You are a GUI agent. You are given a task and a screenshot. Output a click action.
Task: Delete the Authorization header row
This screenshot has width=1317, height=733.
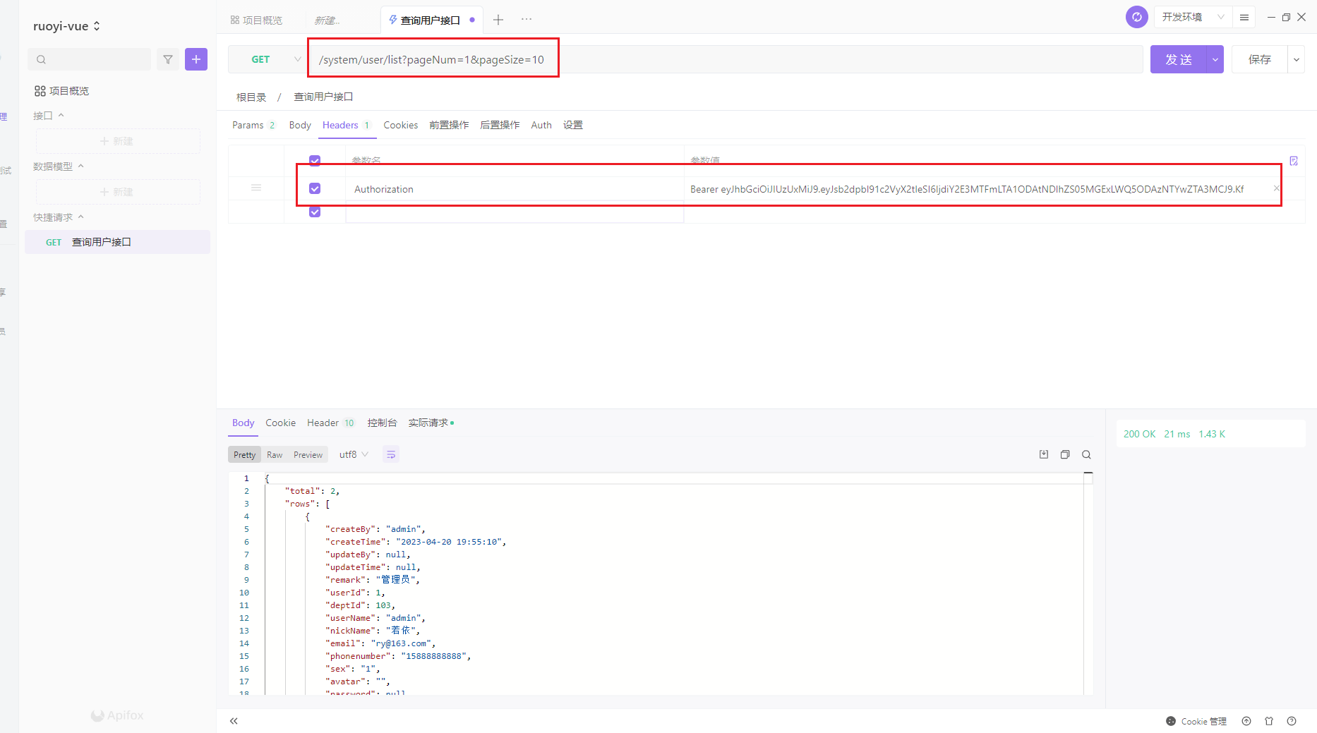coord(1276,188)
